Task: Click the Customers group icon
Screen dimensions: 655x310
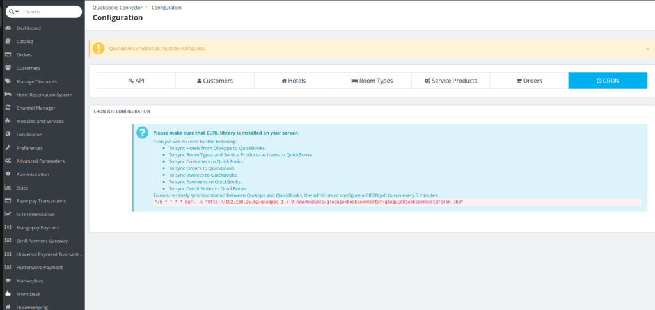Action: coord(8,68)
